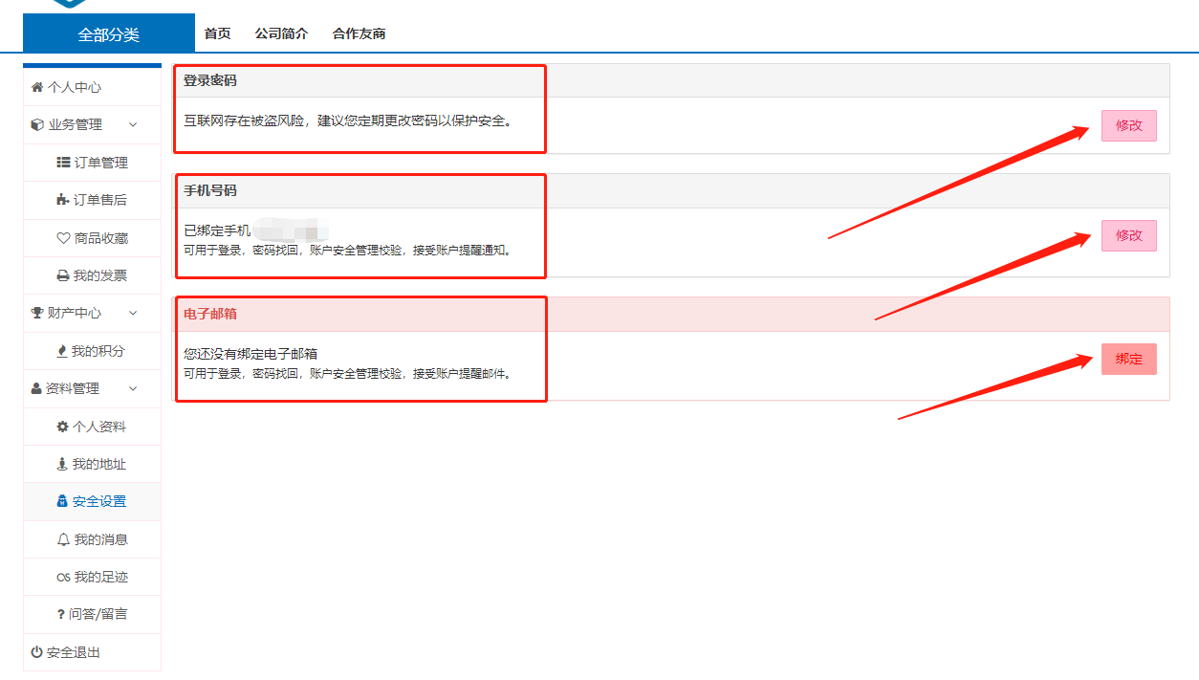Click the lock icon beside 安全设置
This screenshot has width=1199, height=680.
click(x=63, y=501)
